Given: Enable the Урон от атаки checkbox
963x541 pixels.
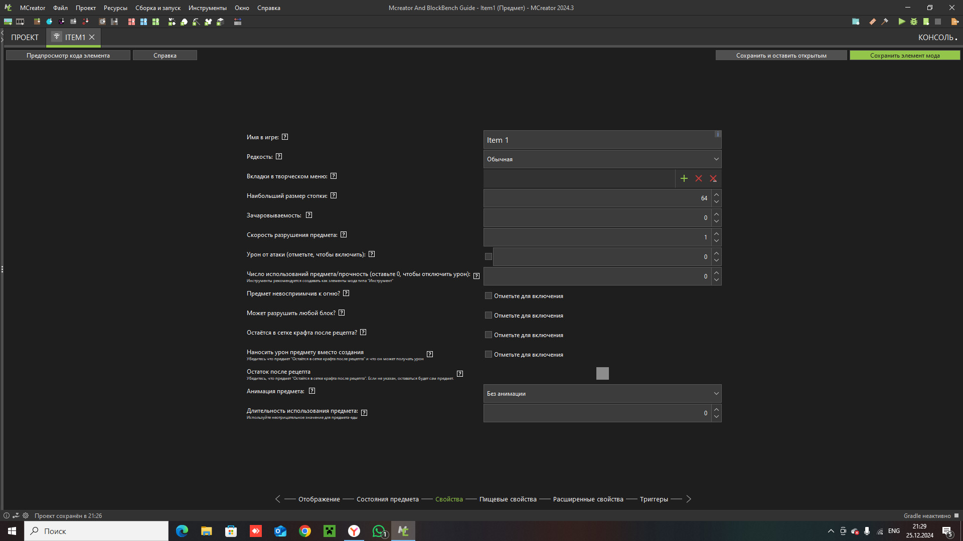Looking at the screenshot, I should (488, 256).
